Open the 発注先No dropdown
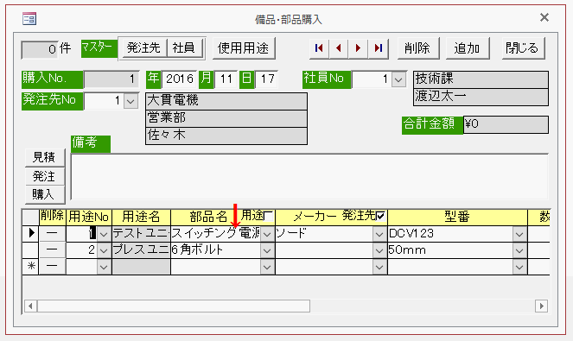This screenshot has width=573, height=341. point(131,101)
